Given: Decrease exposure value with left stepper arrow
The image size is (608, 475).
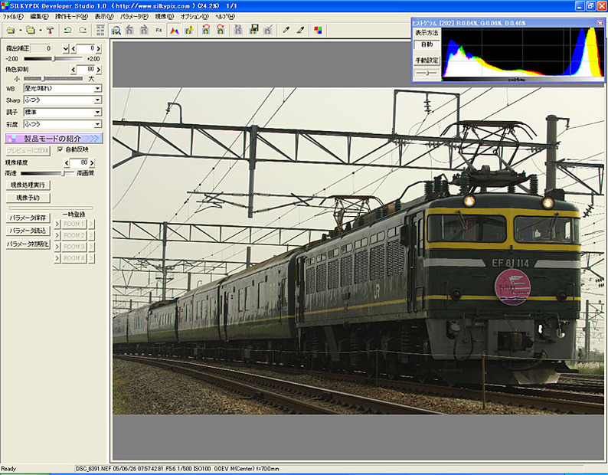Looking at the screenshot, I should pyautogui.click(x=74, y=48).
